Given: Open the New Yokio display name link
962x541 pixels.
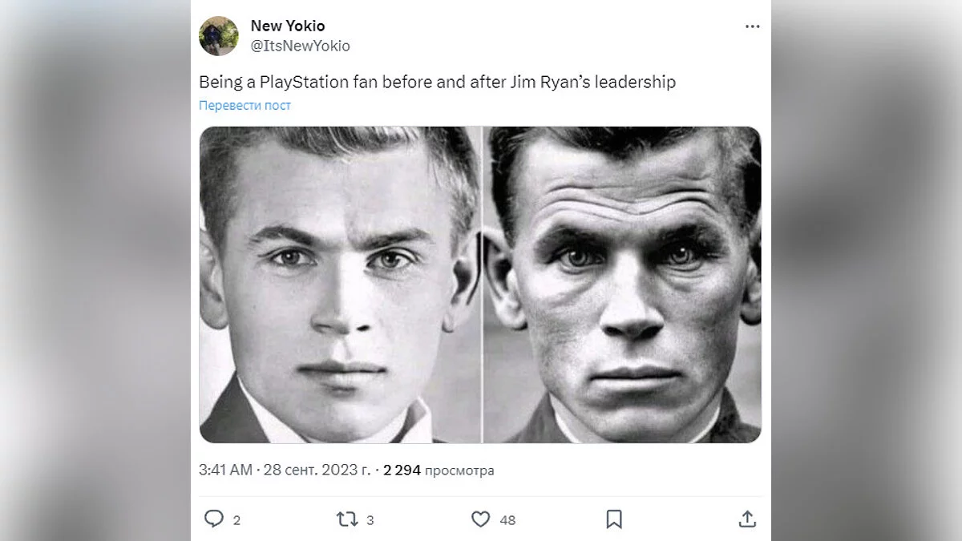Looking at the screenshot, I should (288, 26).
